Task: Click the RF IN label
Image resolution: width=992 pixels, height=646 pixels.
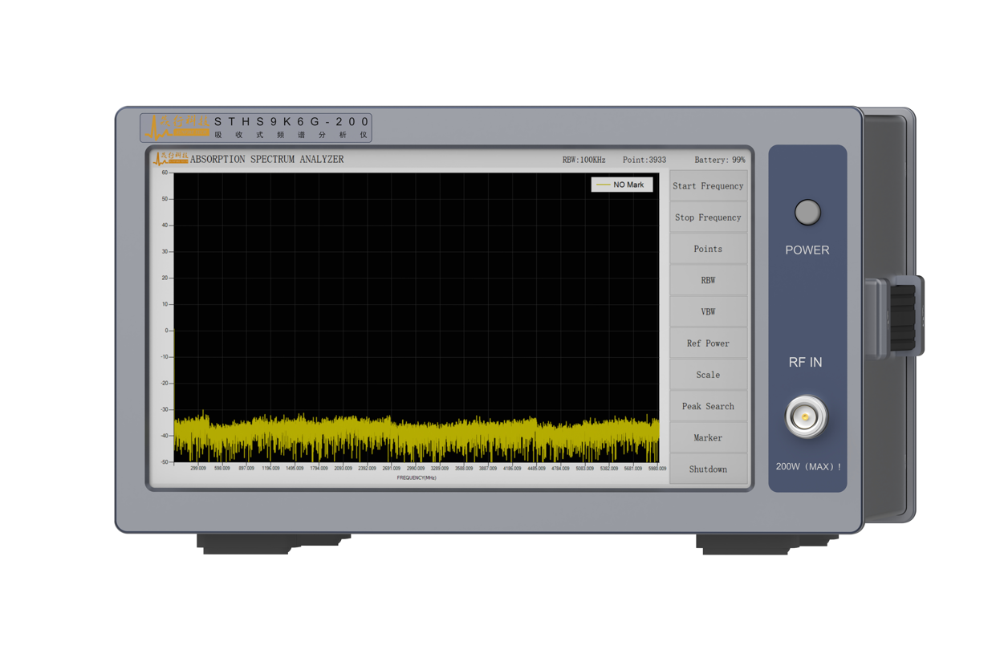Action: [805, 363]
